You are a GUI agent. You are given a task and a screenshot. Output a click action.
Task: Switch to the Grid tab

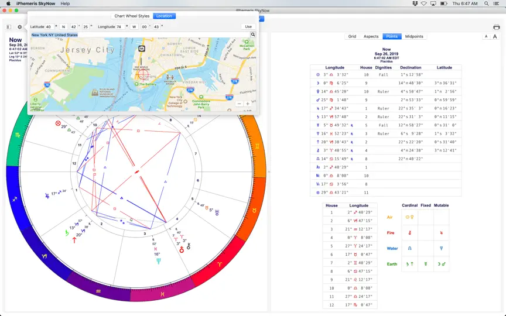click(352, 36)
